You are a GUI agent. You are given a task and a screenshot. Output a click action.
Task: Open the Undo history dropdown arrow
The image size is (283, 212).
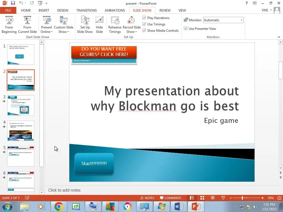click(25, 3)
